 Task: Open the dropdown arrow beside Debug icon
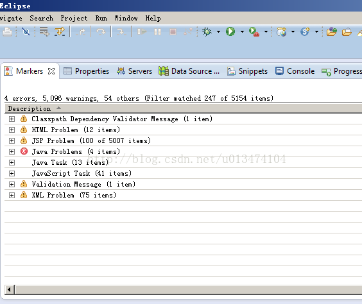point(218,31)
